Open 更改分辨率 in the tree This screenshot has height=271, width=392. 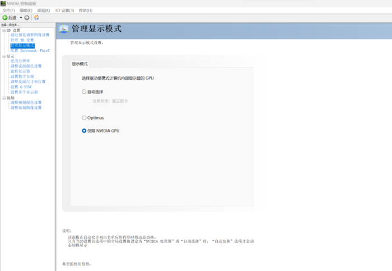click(x=20, y=61)
